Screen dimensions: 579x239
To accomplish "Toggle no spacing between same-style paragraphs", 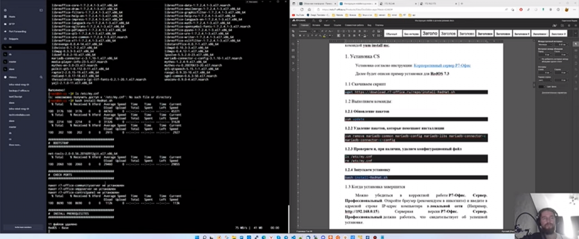I will point(539,59).
